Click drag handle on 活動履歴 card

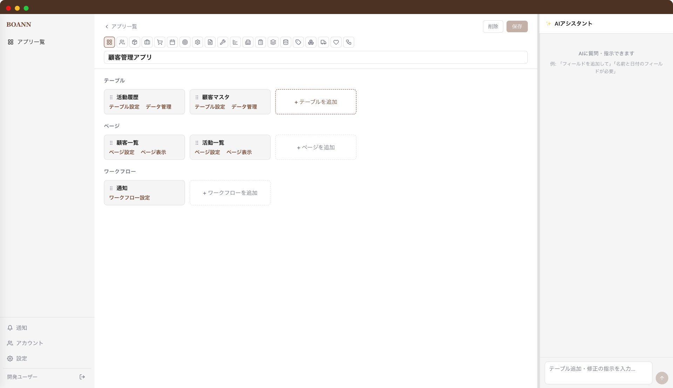111,97
